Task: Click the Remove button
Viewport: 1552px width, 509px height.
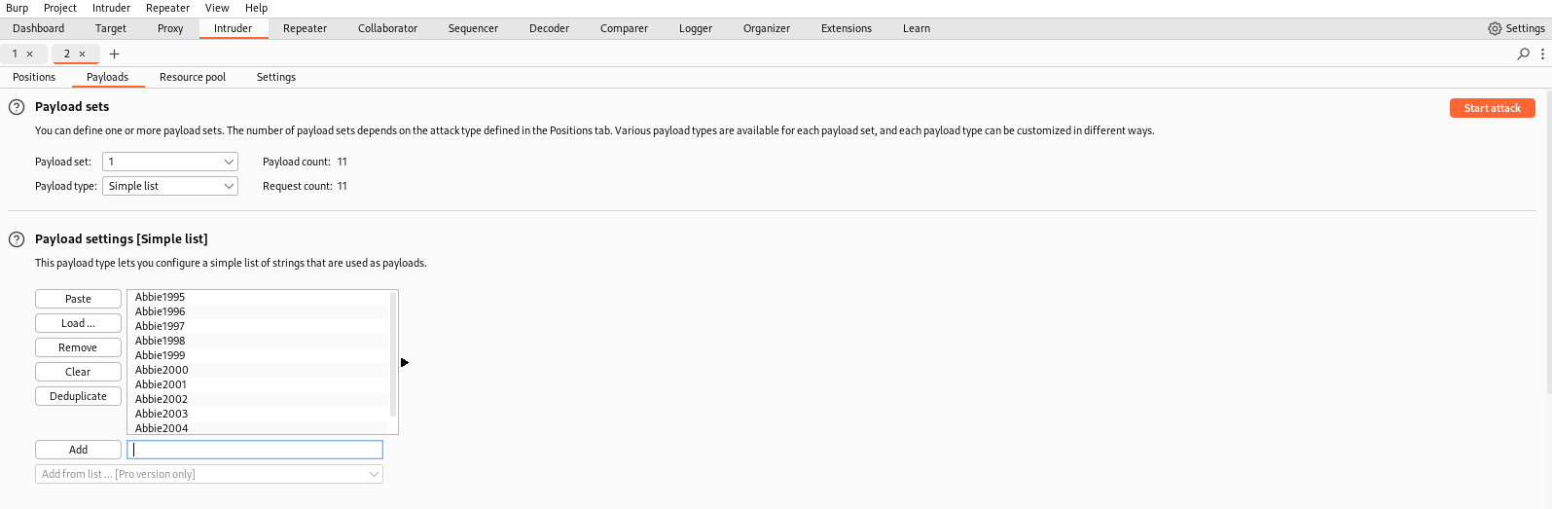Action: (x=78, y=347)
